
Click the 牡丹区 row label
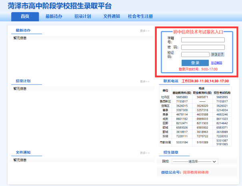tap(165, 97)
